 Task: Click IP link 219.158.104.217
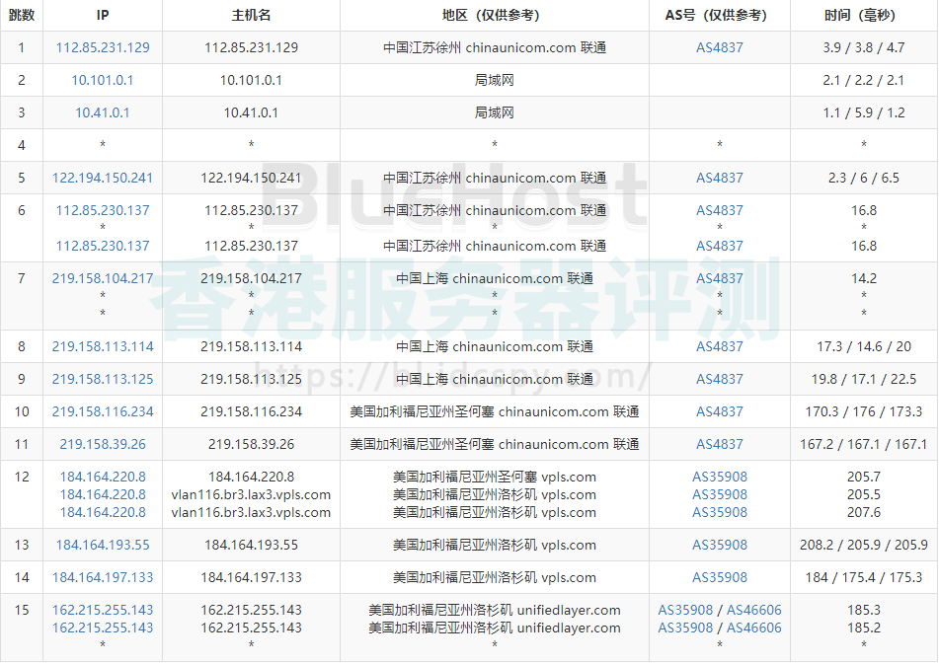pos(103,278)
